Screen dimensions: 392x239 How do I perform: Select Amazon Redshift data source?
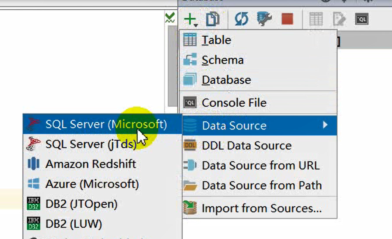103,164
